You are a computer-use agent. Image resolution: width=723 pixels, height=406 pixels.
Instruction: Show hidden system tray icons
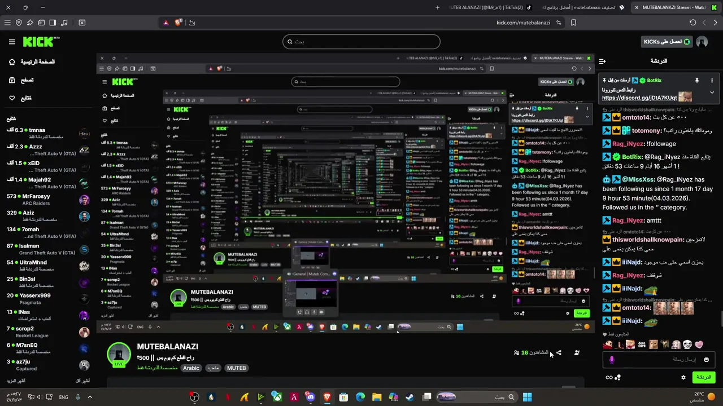coord(89,397)
